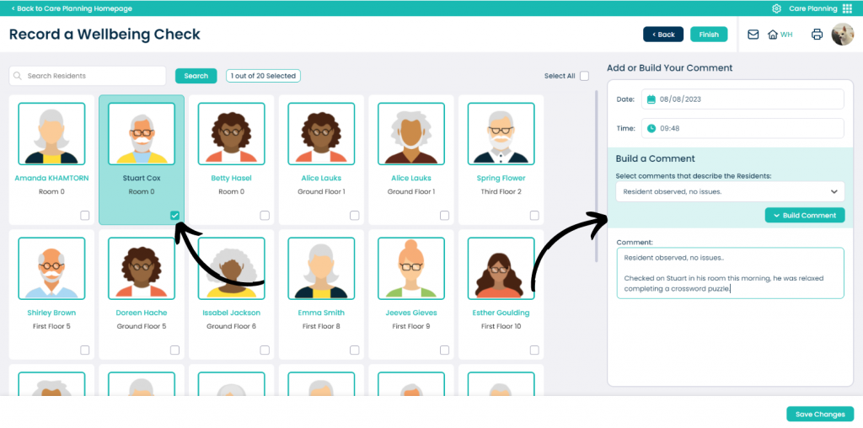Click the Build Comment button
Viewport: 863px width, 428px height.
[805, 215]
